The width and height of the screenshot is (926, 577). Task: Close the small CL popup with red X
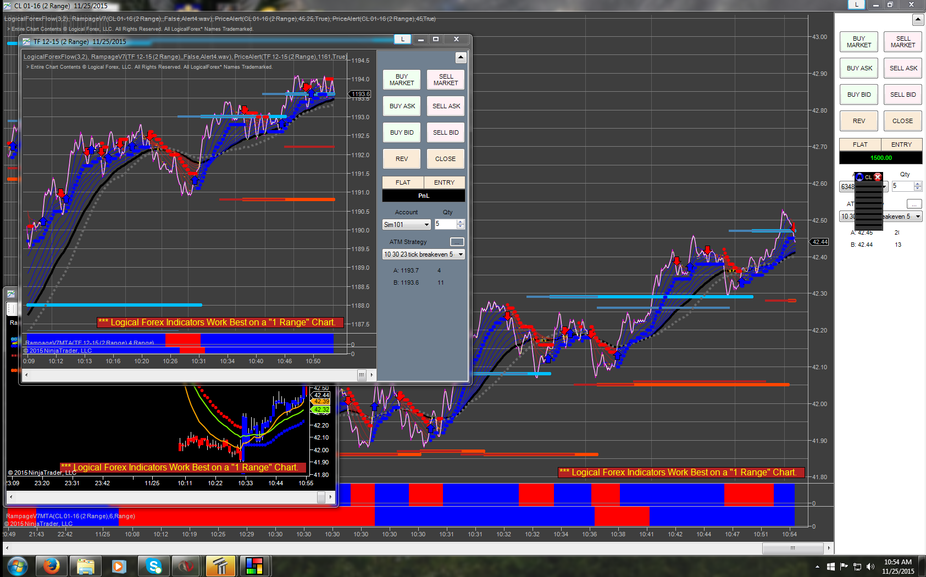tap(878, 177)
